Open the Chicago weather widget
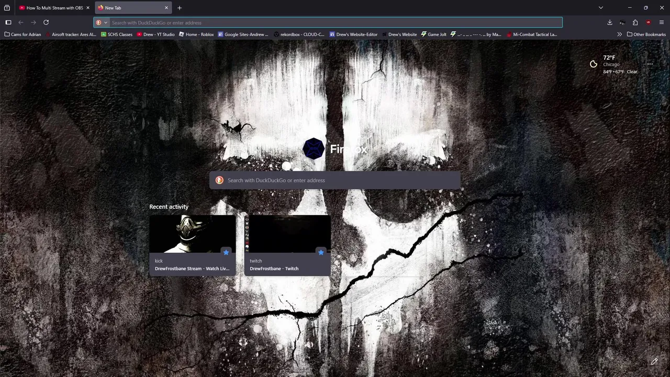The width and height of the screenshot is (670, 377). [x=613, y=64]
